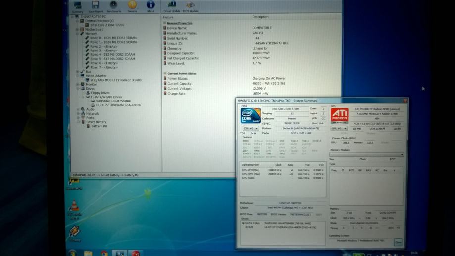Collapse the Memory tree node
Viewport: 455px width, 256px height.
coord(78,34)
